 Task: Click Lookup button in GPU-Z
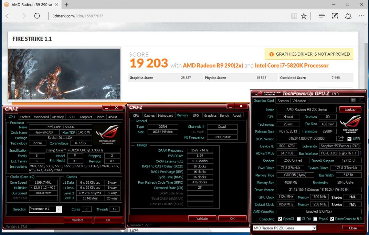tap(350, 110)
